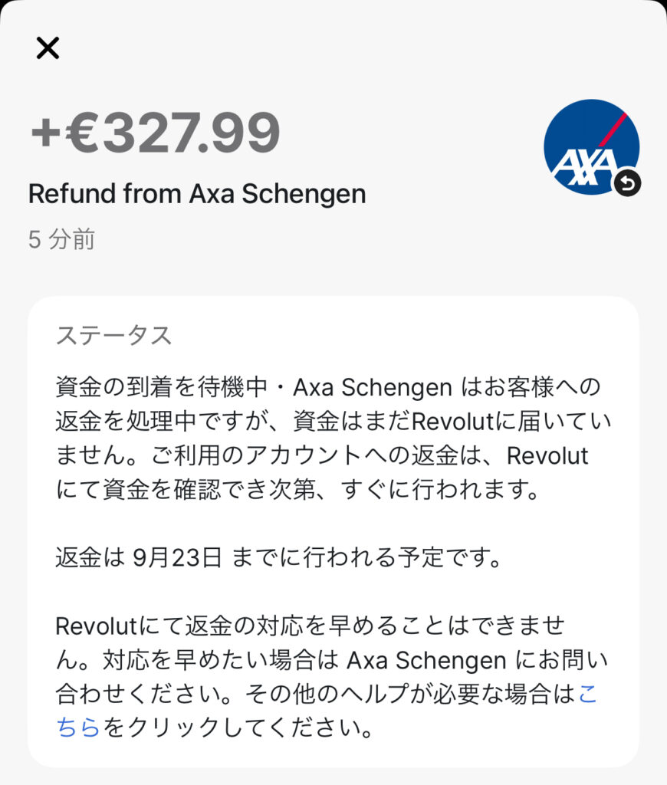
Task: Tap the +€327.99 refund amount
Action: click(x=155, y=133)
